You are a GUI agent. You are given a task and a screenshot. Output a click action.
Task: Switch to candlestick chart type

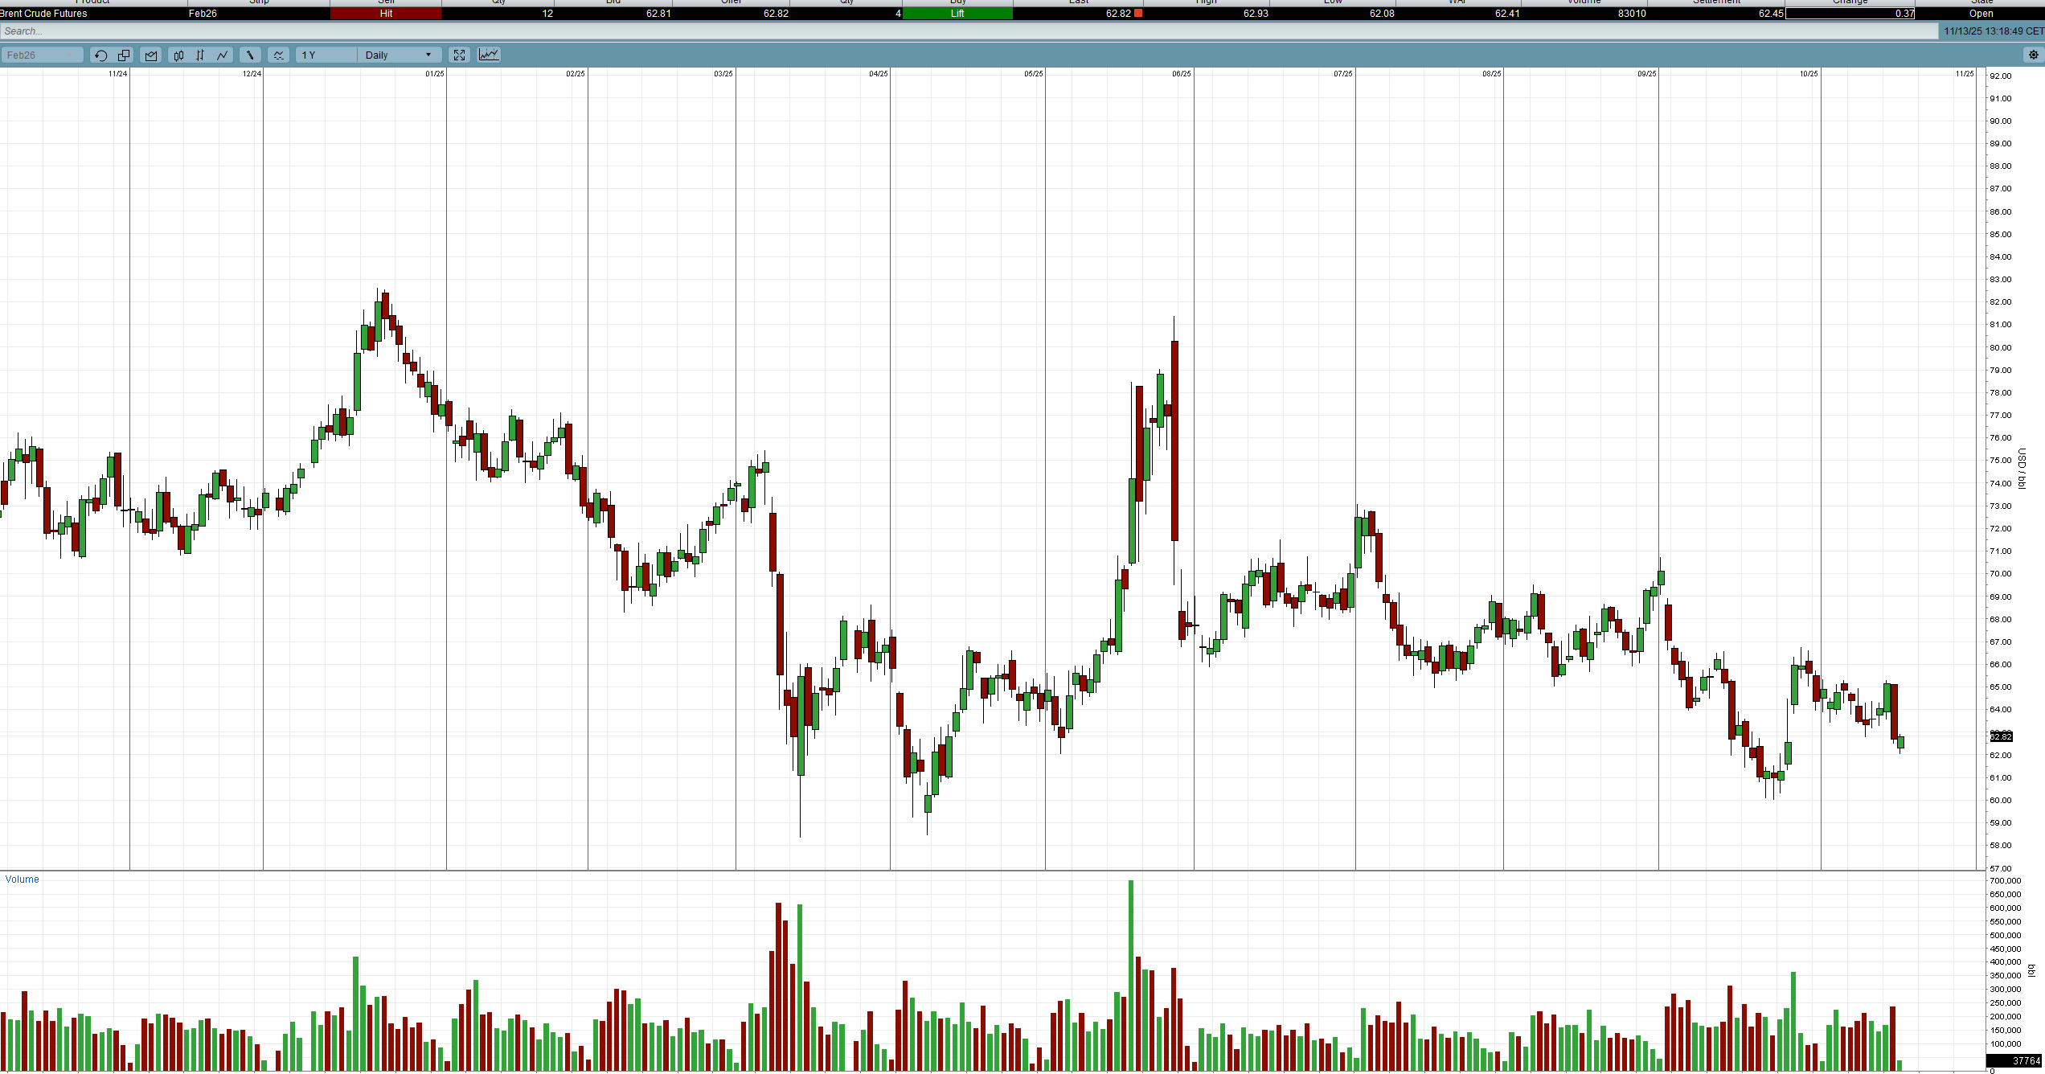pos(178,55)
